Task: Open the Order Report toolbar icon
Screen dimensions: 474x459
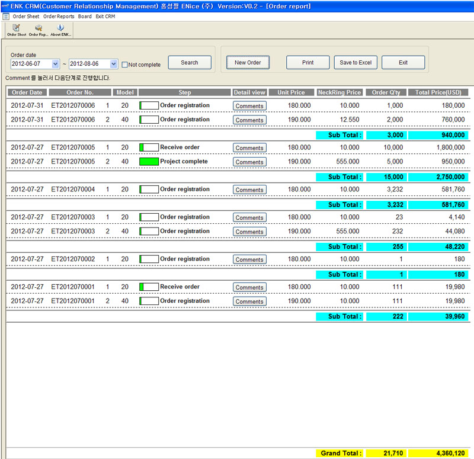Action: coord(39,30)
